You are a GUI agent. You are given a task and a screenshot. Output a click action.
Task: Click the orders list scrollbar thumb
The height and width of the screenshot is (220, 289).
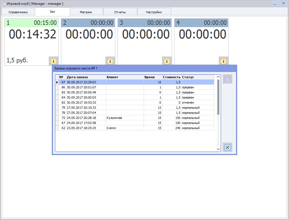[x=218, y=97]
